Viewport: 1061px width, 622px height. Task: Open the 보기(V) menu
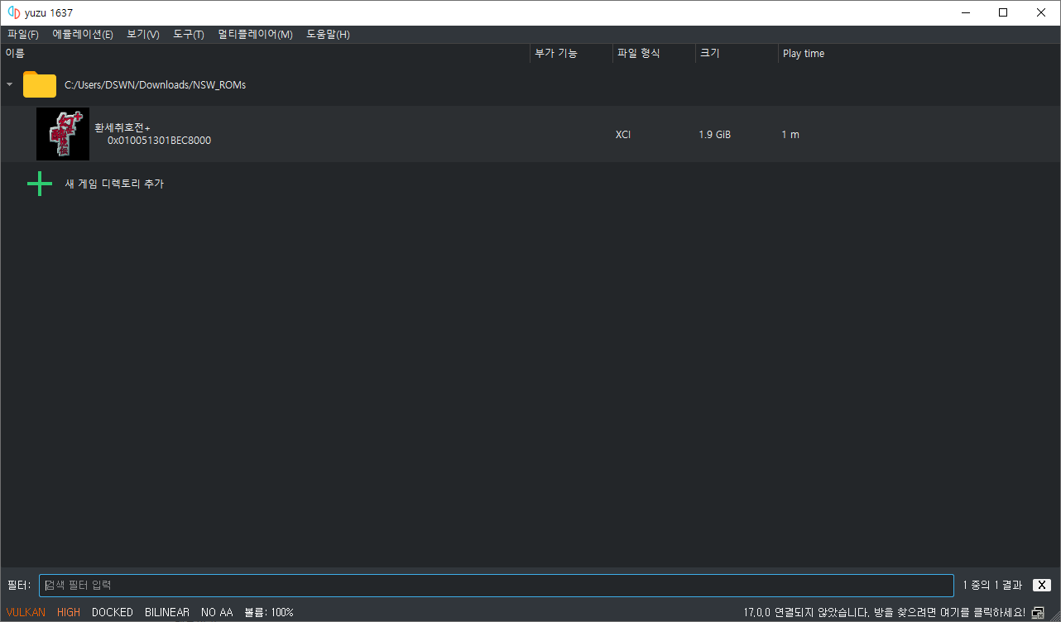143,35
